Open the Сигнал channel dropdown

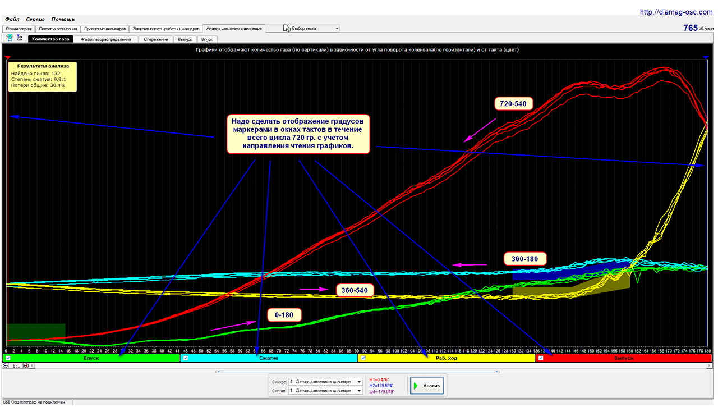[x=325, y=391]
